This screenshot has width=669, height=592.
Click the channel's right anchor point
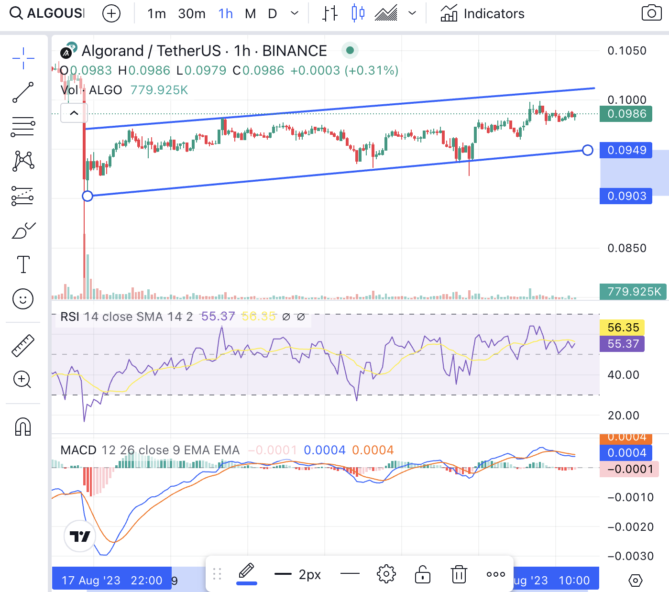click(x=588, y=150)
